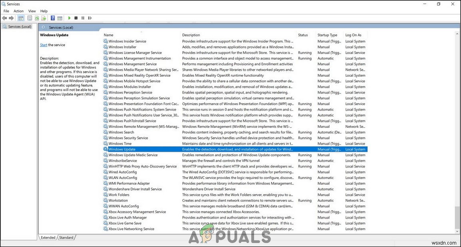This screenshot has height=247, width=461.
Task: Open Properties via the toolbar icon
Action: (30, 18)
